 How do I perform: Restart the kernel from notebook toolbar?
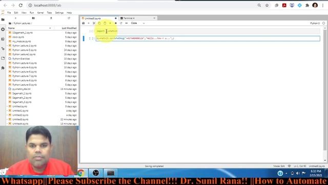pos(121,23)
